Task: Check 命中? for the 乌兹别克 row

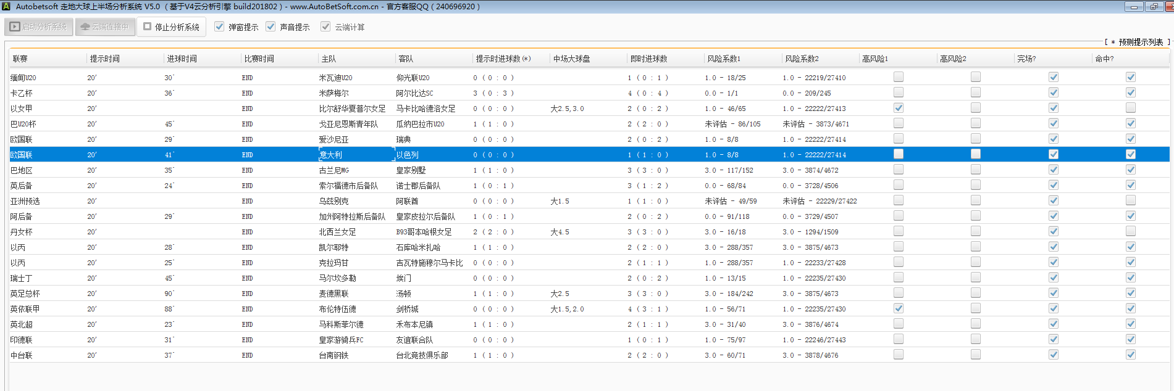Action: (x=1131, y=200)
